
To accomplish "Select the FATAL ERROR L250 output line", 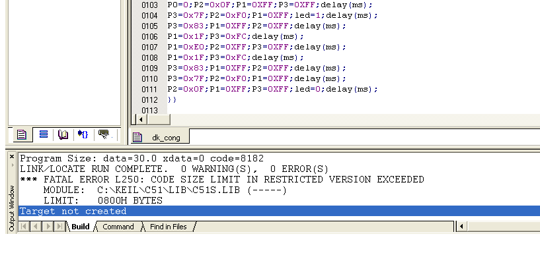I will [222, 179].
